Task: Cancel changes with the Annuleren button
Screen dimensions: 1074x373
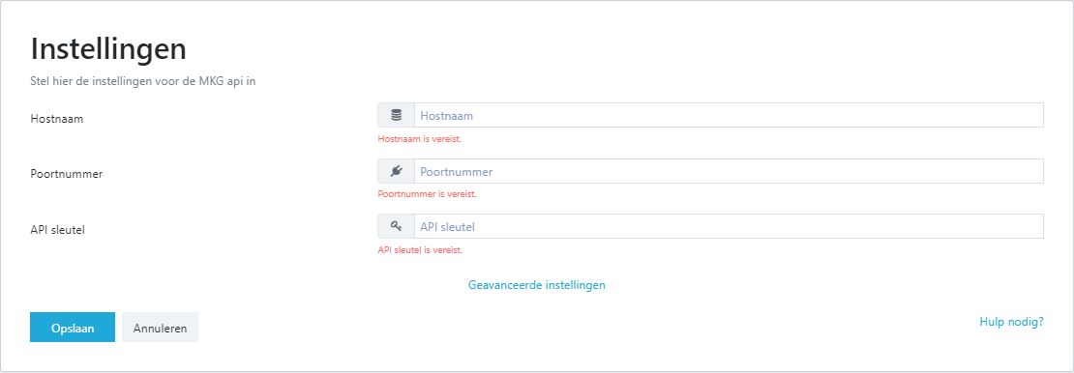Action: (x=161, y=328)
